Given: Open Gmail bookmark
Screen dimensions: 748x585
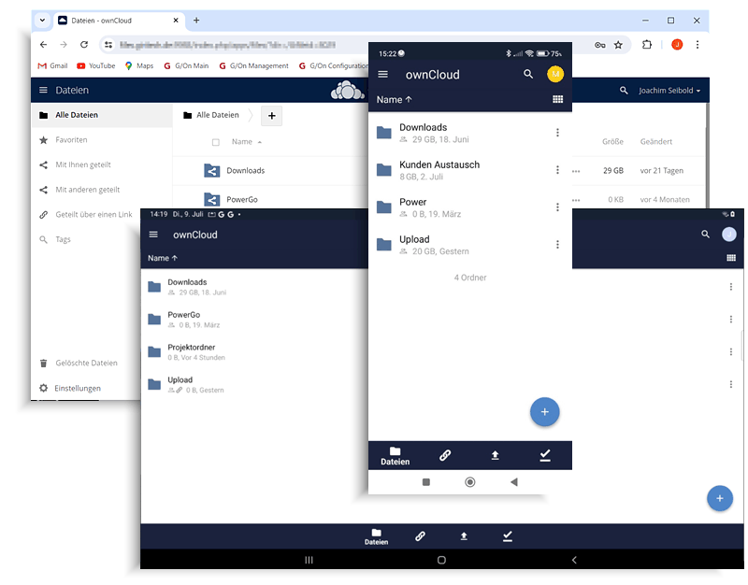Looking at the screenshot, I should (52, 65).
